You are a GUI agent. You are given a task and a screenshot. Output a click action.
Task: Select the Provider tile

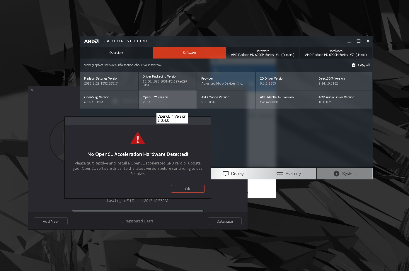pos(226,81)
